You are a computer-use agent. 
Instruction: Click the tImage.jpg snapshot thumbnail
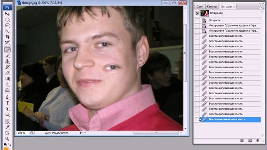coord(204,13)
